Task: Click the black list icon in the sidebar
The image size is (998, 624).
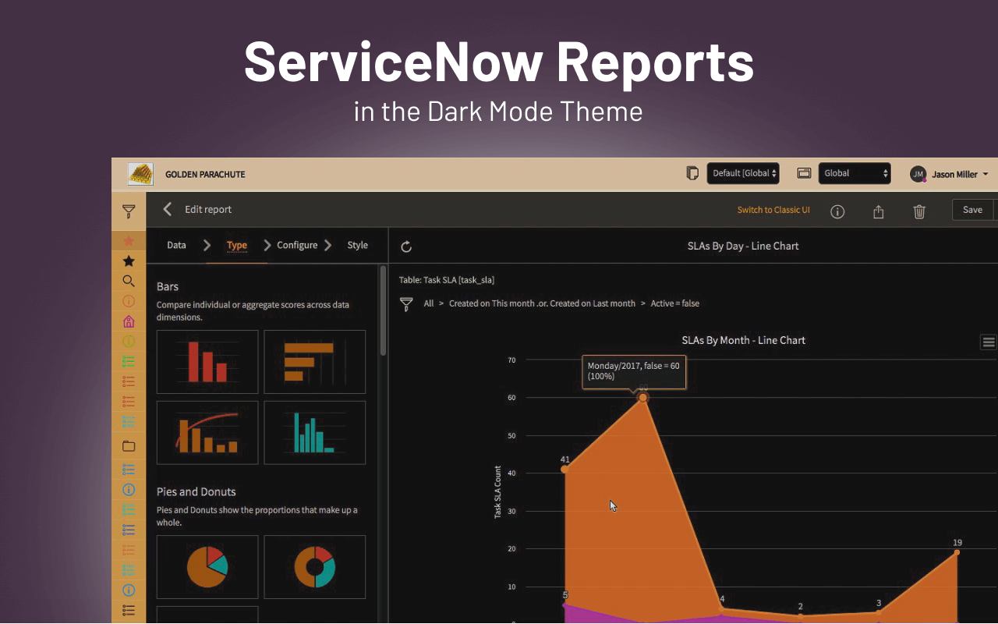Action: (129, 610)
